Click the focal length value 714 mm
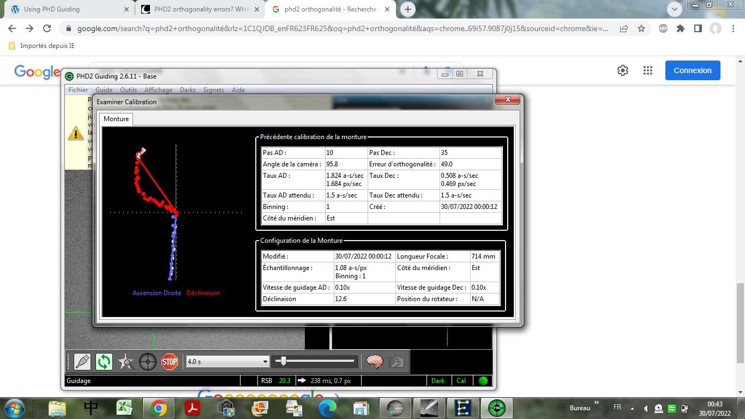This screenshot has width=745, height=419. pyautogui.click(x=483, y=256)
